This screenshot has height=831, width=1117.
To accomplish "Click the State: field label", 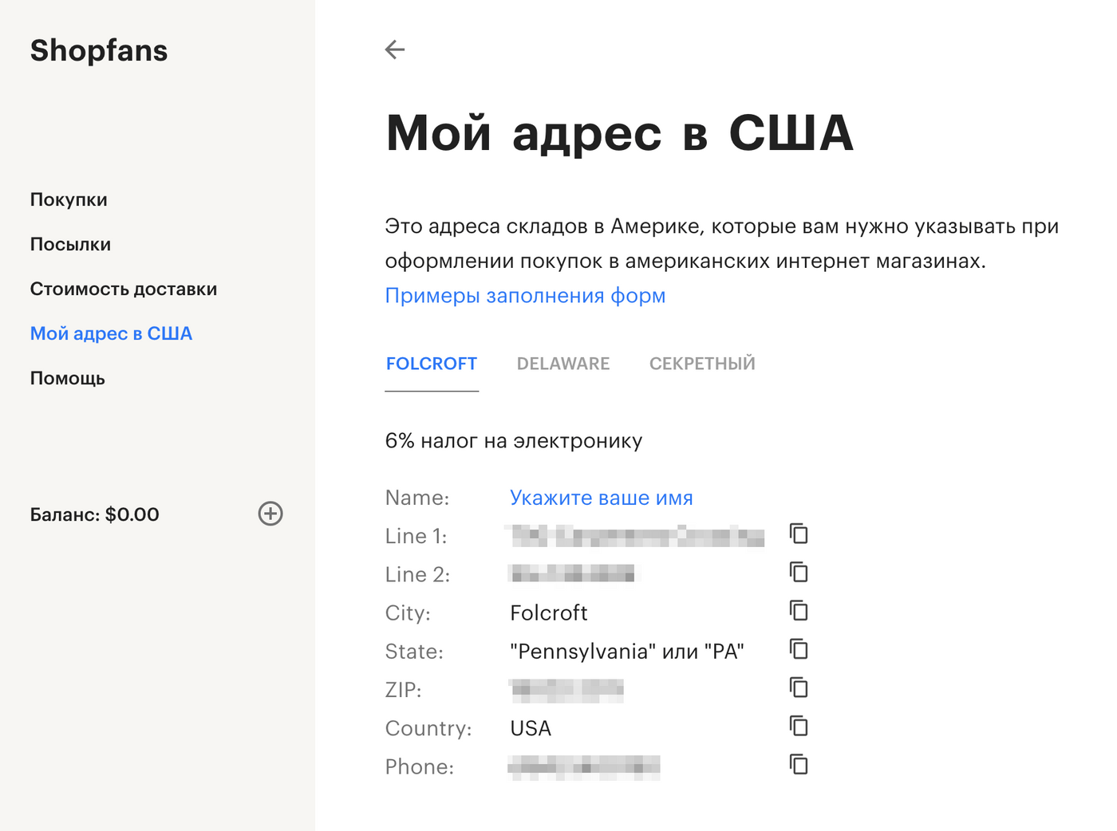I will pyautogui.click(x=414, y=652).
